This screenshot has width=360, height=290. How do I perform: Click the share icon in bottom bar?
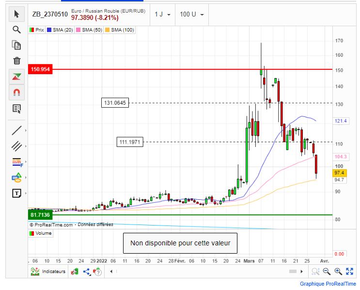[x=87, y=272]
